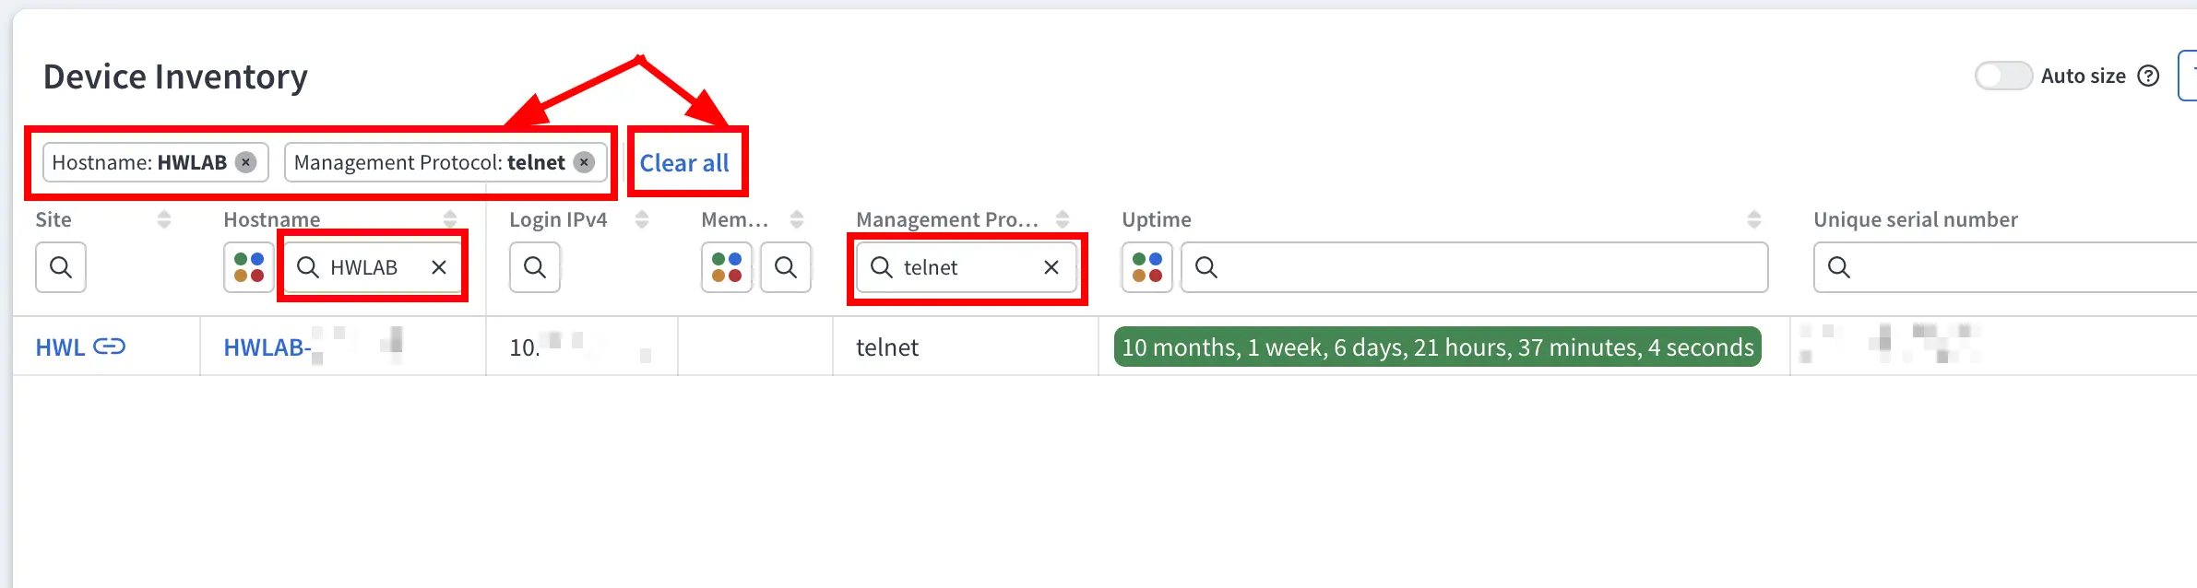Viewport: 2197px width, 588px height.
Task: Open the HWLAB- device hostname link
Action: click(267, 347)
